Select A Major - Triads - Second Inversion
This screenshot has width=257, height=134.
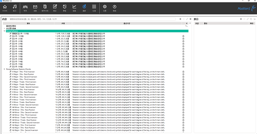pos(25,87)
